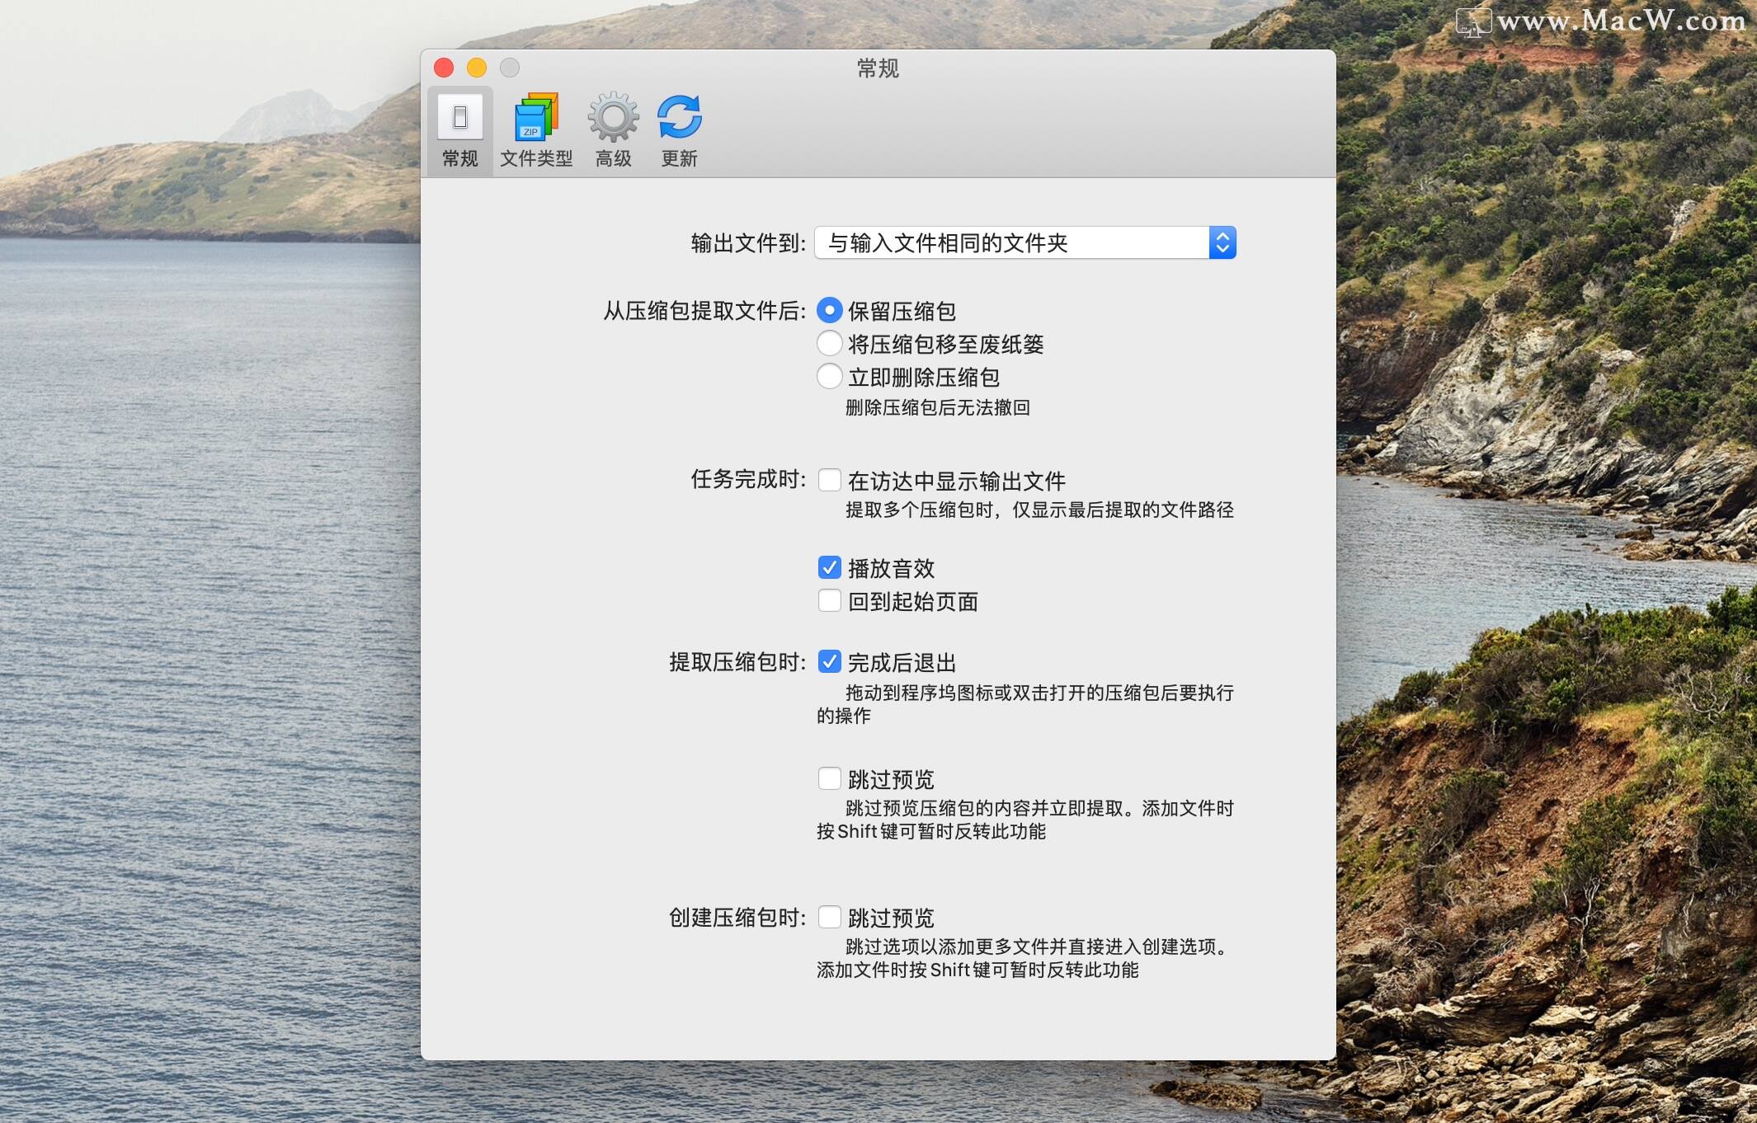Click the blue dropdown chevron arrows
The image size is (1757, 1123).
point(1222,242)
